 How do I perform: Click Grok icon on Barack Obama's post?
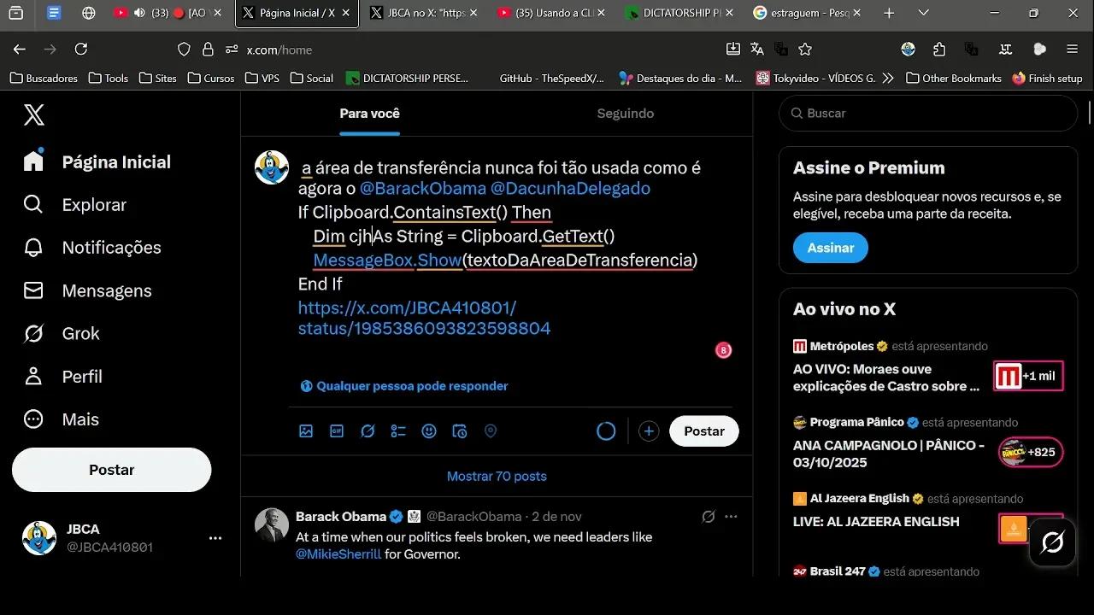(x=709, y=517)
